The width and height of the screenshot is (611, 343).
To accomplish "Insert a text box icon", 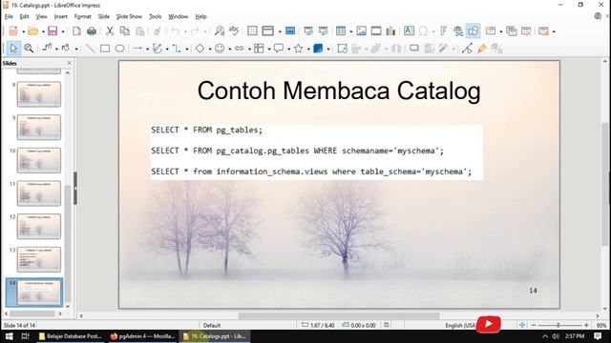I will coord(409,31).
